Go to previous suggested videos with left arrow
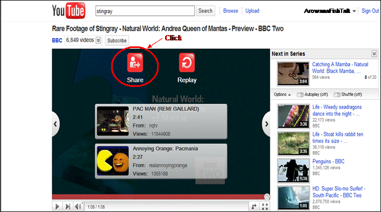The width and height of the screenshot is (381, 212). (x=56, y=124)
